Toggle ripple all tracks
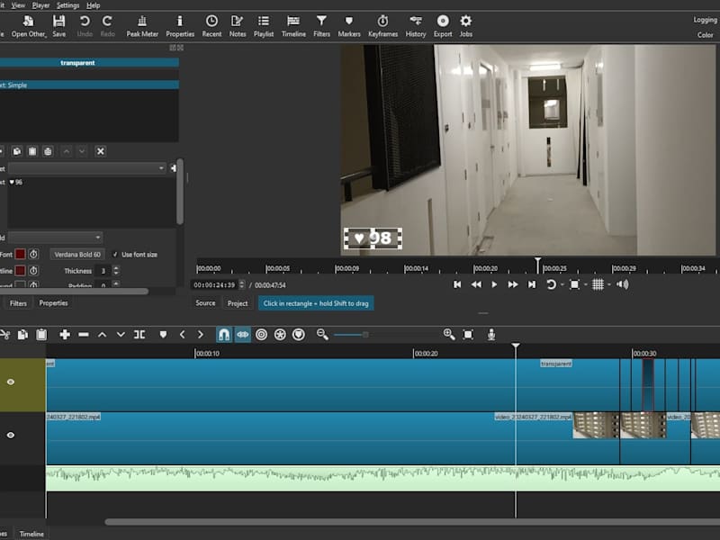 pos(280,334)
